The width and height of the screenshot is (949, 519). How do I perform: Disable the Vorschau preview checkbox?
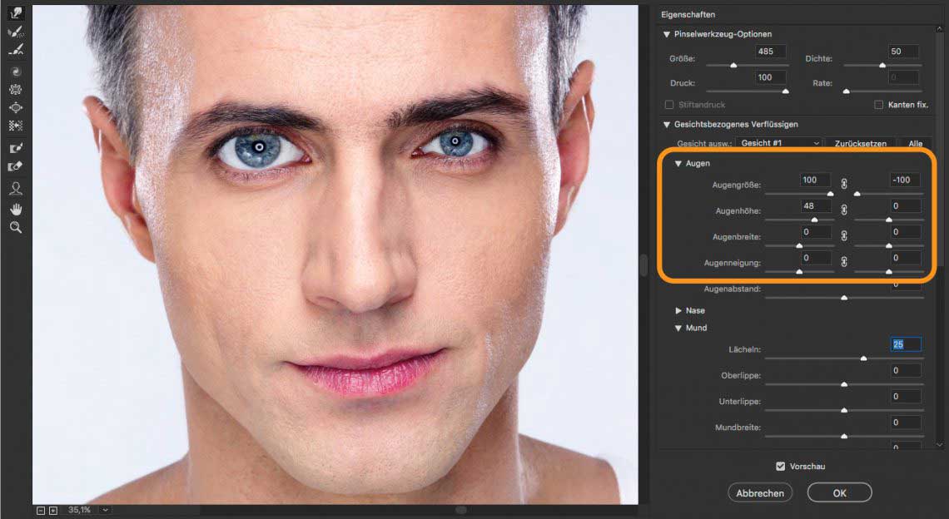780,467
